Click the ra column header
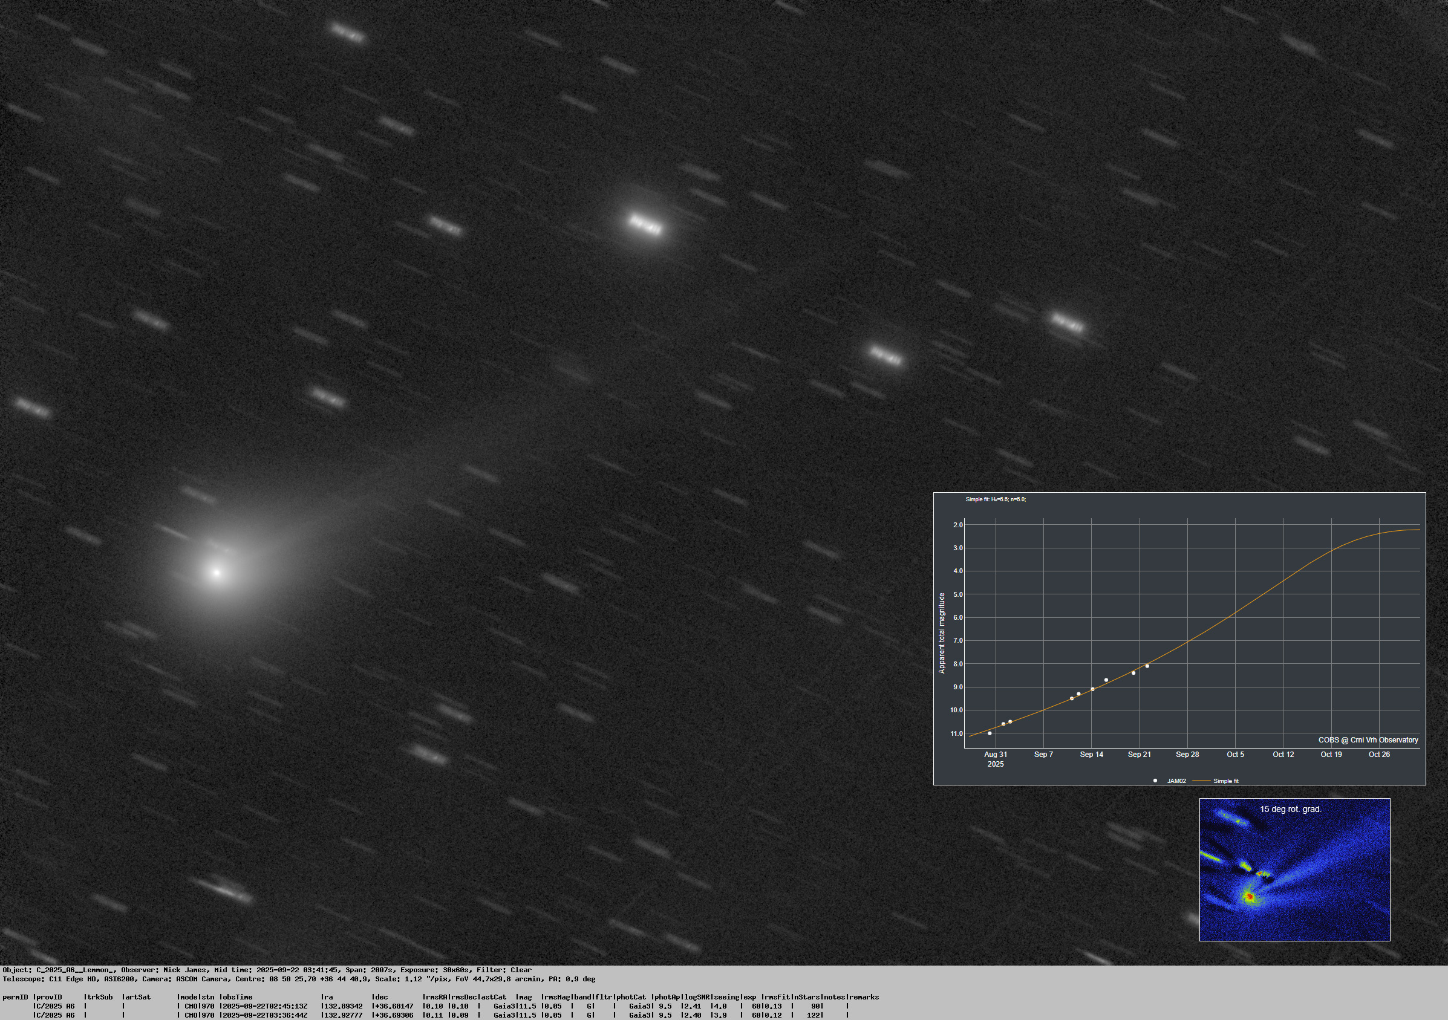This screenshot has width=1448, height=1020. [327, 996]
